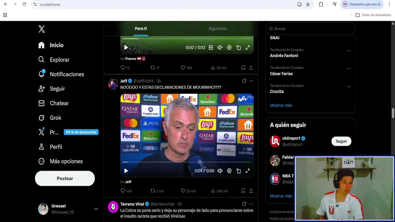Open Grok explain on Terreno Viral post
Viewport: 395px width, 222px height.
click(x=244, y=204)
